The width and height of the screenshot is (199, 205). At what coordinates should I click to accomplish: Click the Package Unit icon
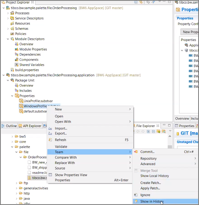coord(12,80)
